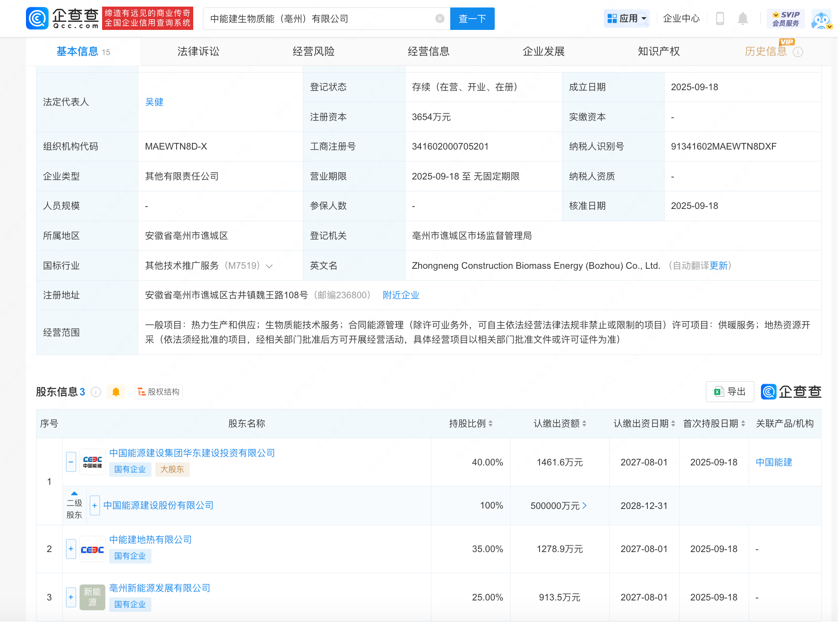Expand the 国标行业 industry chevron
This screenshot has width=838, height=622.
[269, 266]
